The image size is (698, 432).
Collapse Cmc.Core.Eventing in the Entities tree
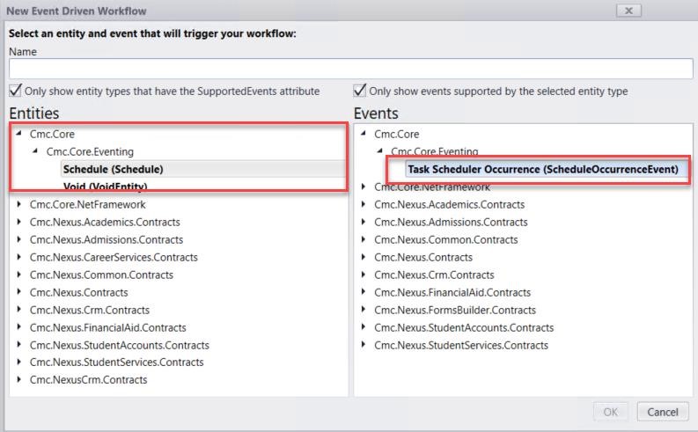pyautogui.click(x=35, y=151)
